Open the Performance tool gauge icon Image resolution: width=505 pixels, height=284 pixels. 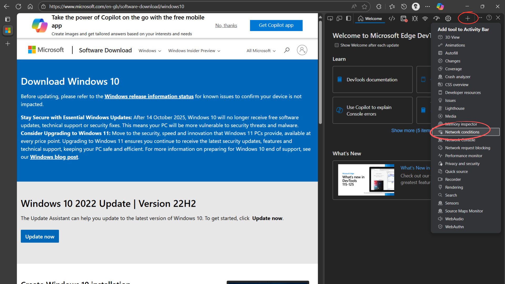(437, 18)
